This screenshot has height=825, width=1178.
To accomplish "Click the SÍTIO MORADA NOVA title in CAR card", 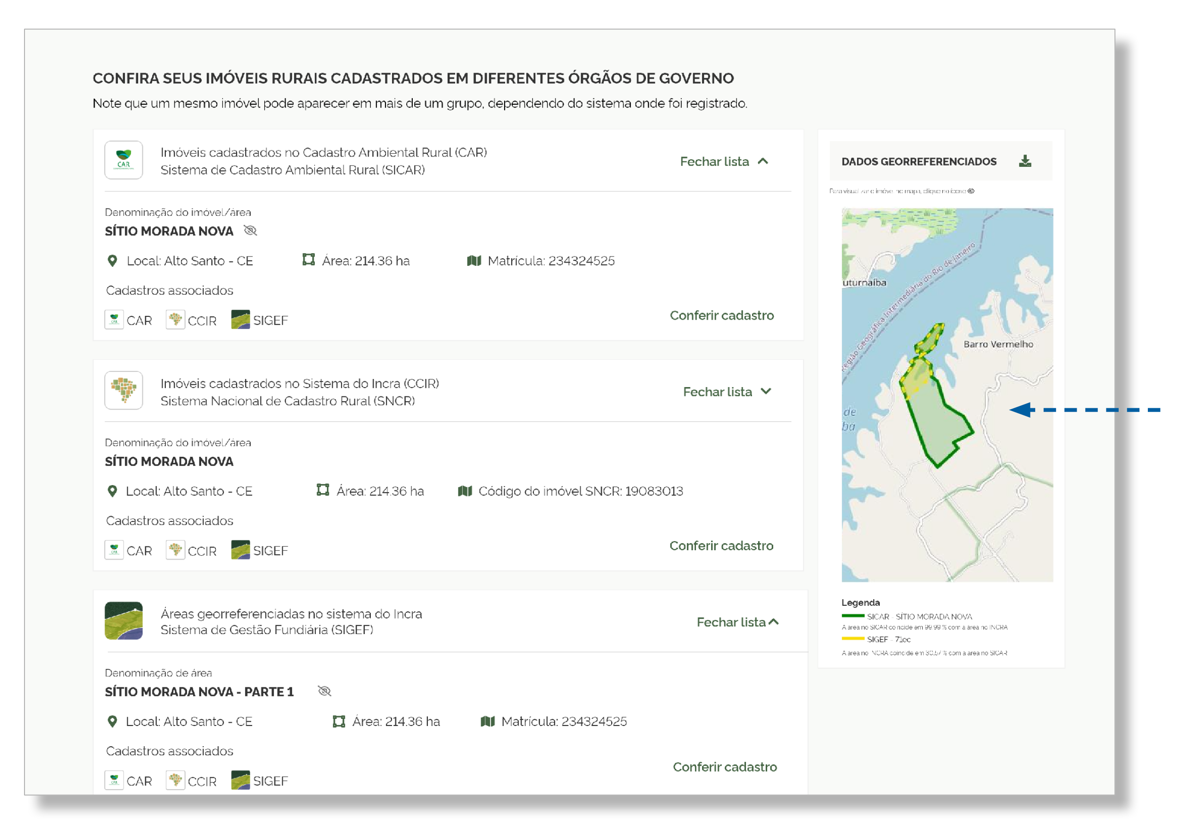I will (169, 231).
